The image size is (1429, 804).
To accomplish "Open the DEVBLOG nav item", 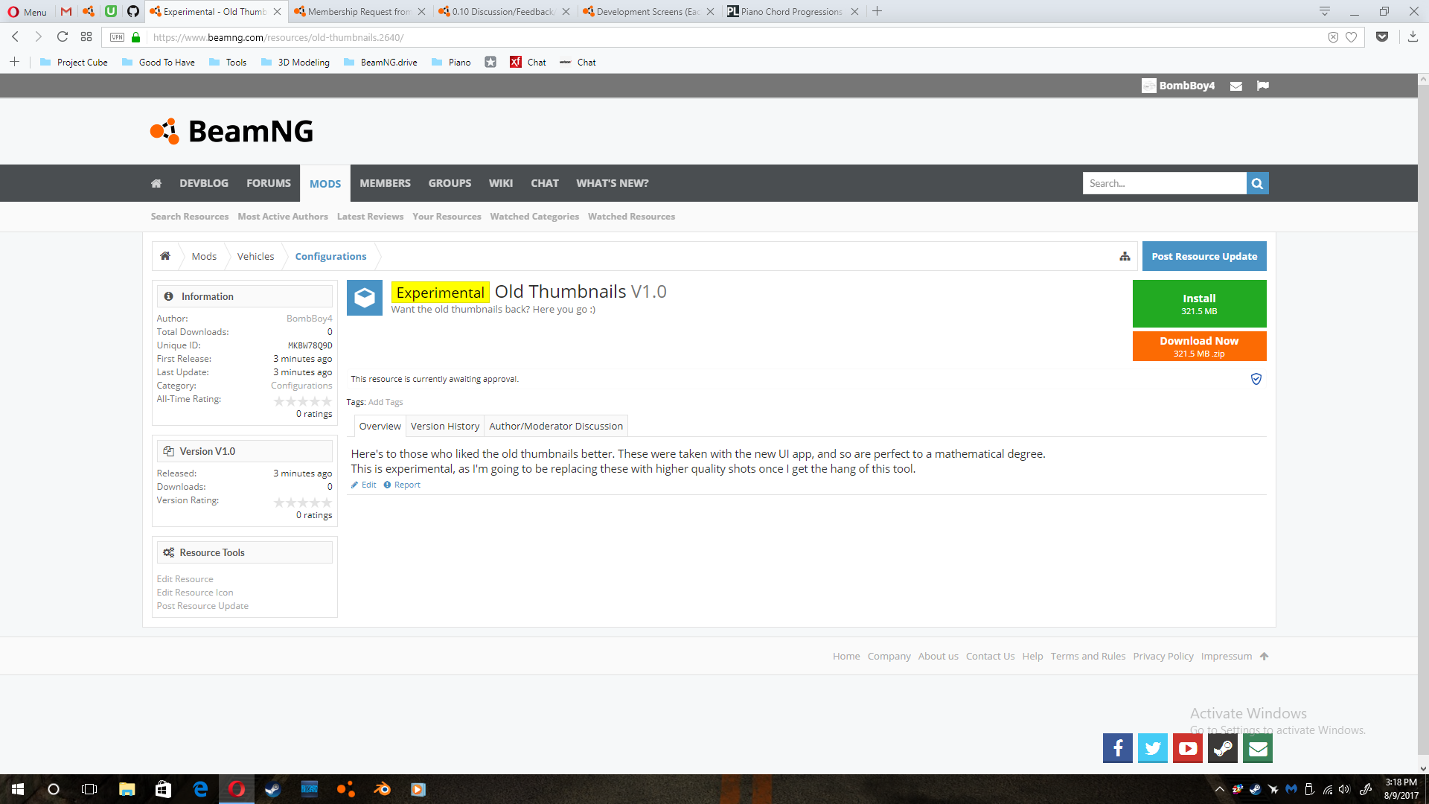I will coord(204,183).
